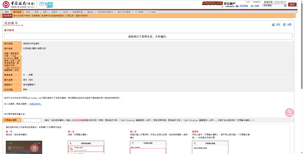The image size is (303, 154).
Task: Open the 个人设定 menu
Action: 152,12
